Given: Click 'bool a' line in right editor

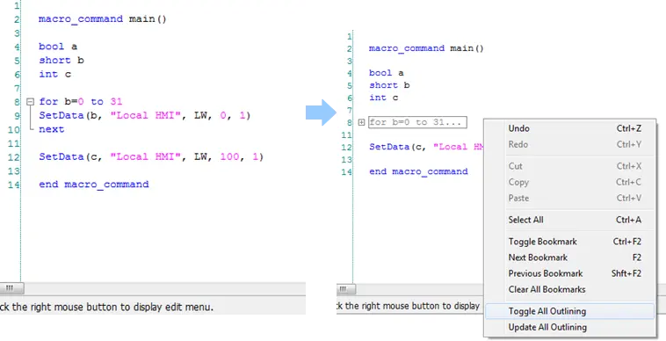Looking at the screenshot, I should click(x=386, y=73).
